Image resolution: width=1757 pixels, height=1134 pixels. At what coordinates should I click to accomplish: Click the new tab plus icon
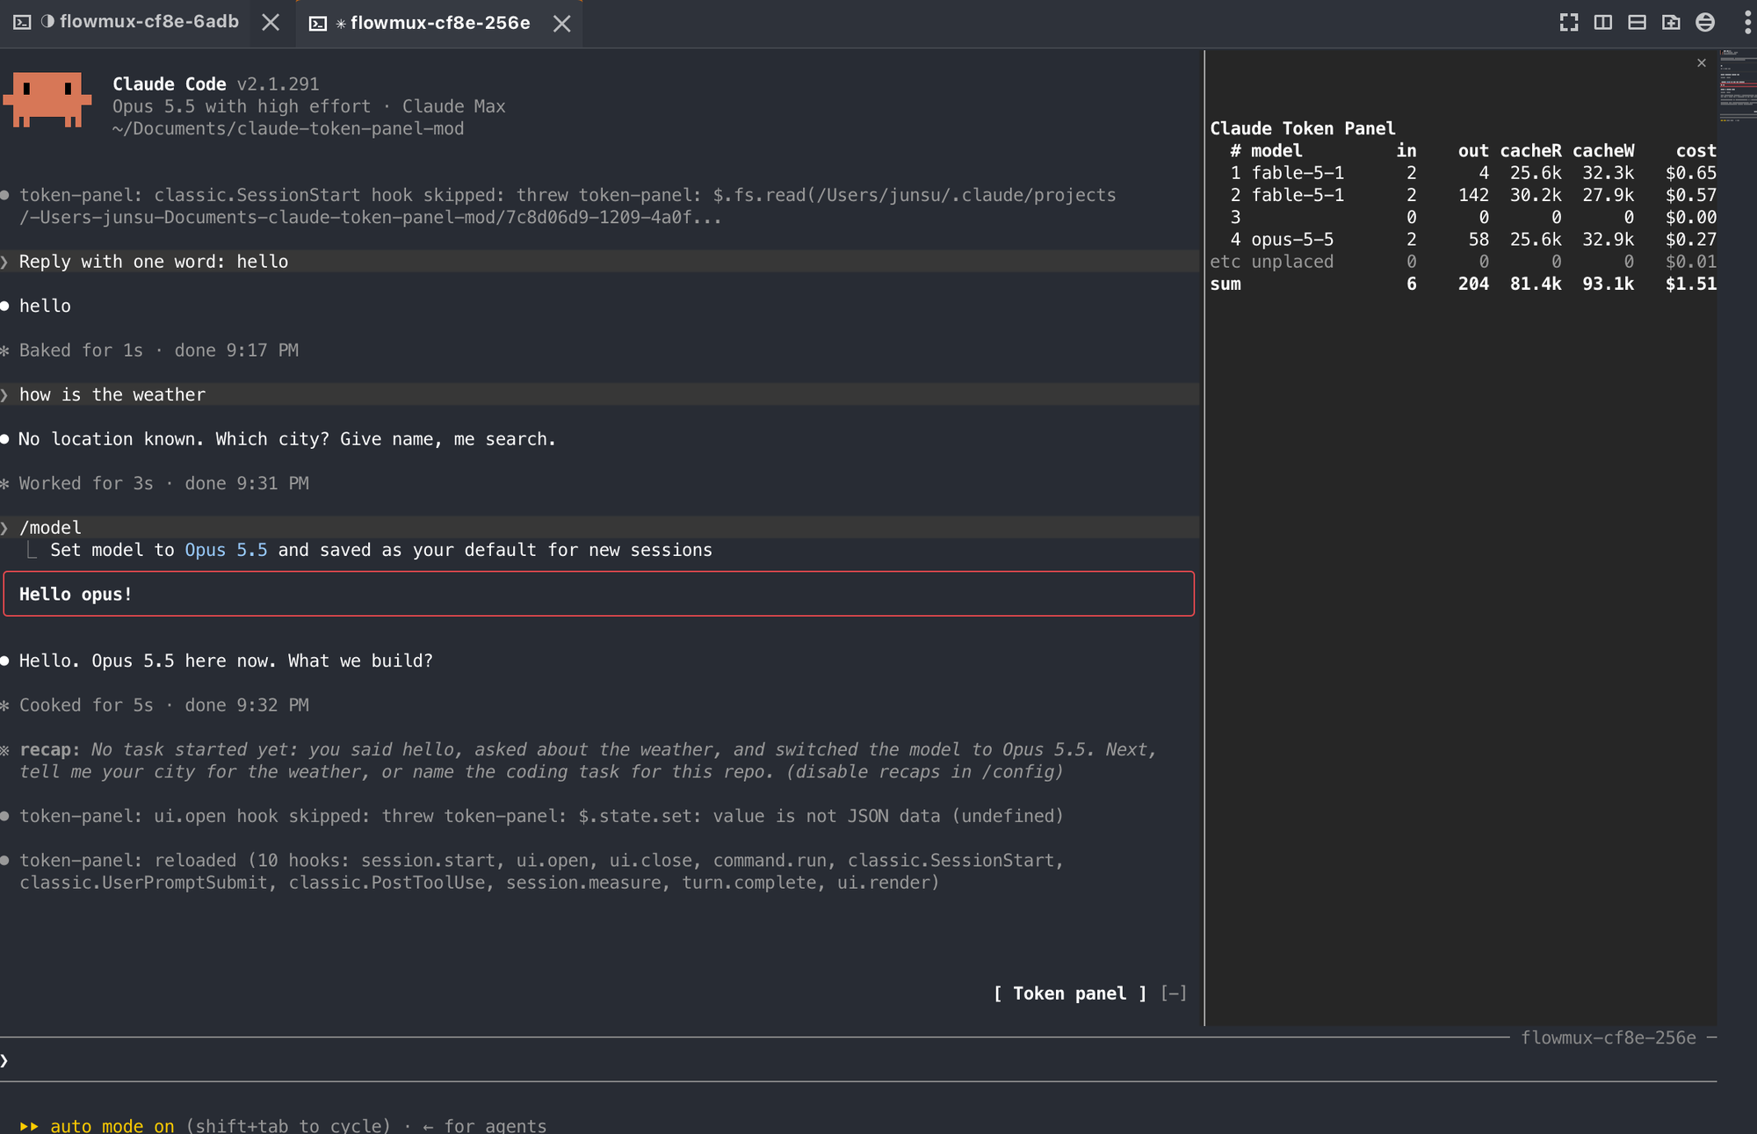point(1671,23)
